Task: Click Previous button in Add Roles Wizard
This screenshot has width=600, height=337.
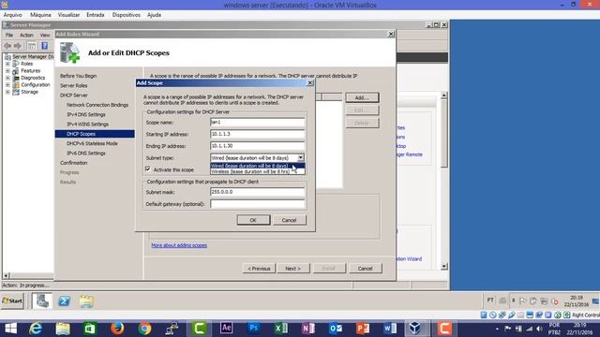Action: (x=259, y=269)
